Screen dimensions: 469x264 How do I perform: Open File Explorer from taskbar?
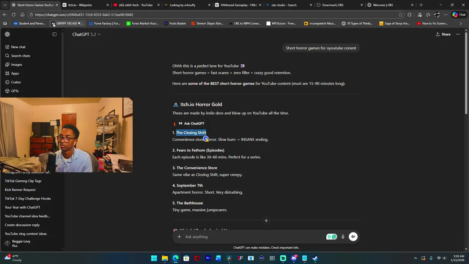(165, 258)
